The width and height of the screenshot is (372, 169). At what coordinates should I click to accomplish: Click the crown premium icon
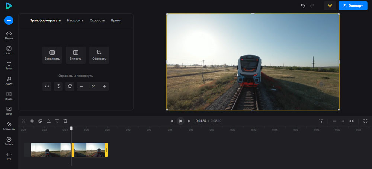[x=330, y=6]
